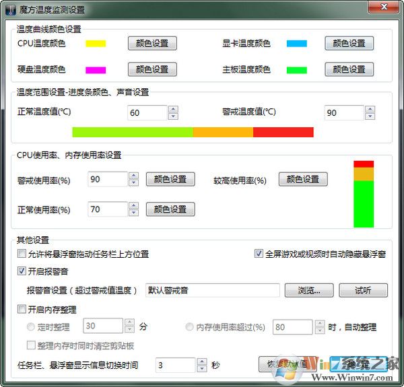Increase 警戒温度值 with the up arrow
Image resolution: width=404 pixels, height=387 pixels.
pyautogui.click(x=370, y=109)
